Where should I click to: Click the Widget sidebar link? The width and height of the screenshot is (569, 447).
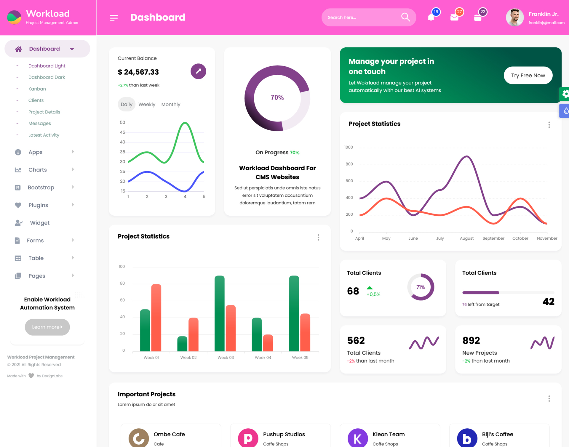pos(40,223)
